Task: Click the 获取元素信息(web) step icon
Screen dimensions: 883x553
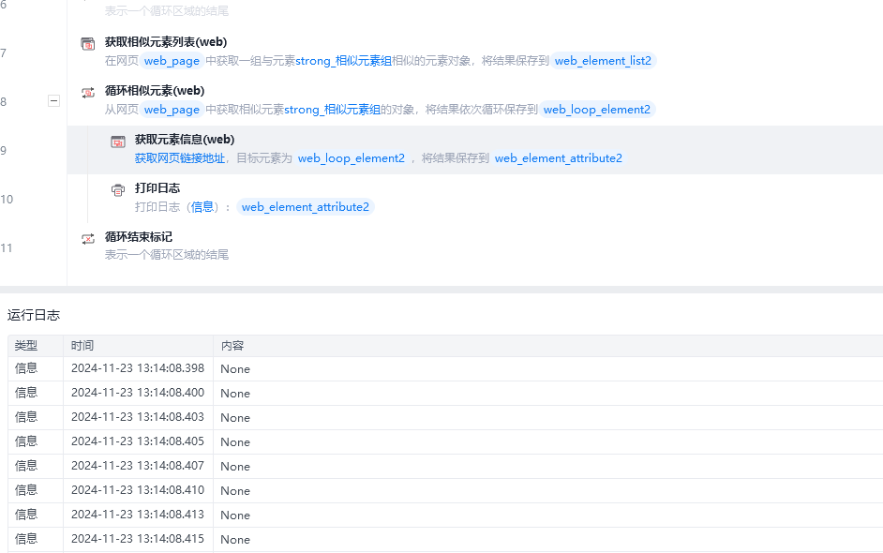Action: pos(118,141)
